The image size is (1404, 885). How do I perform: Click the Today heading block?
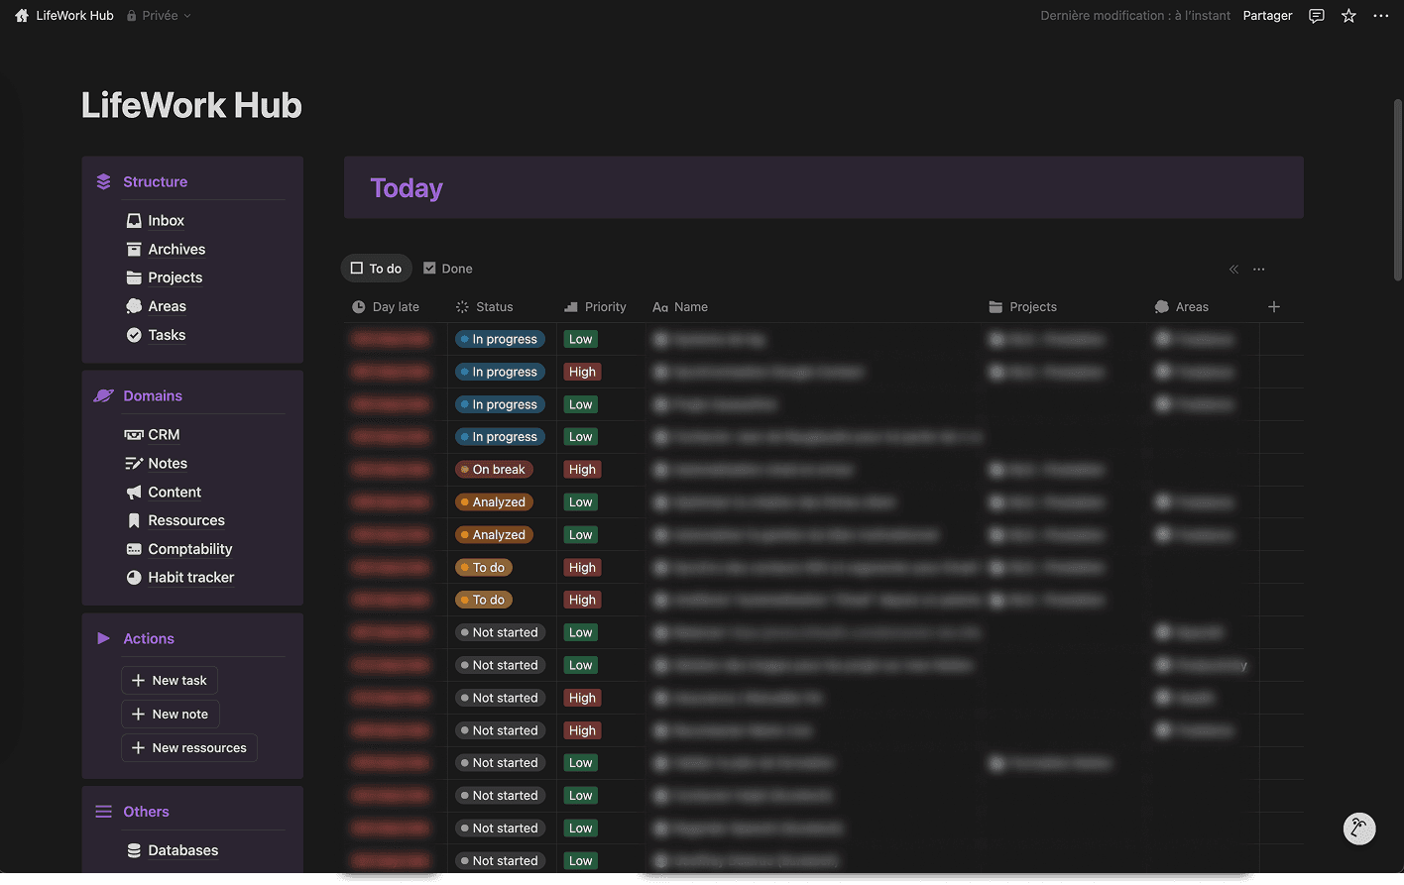coord(824,187)
